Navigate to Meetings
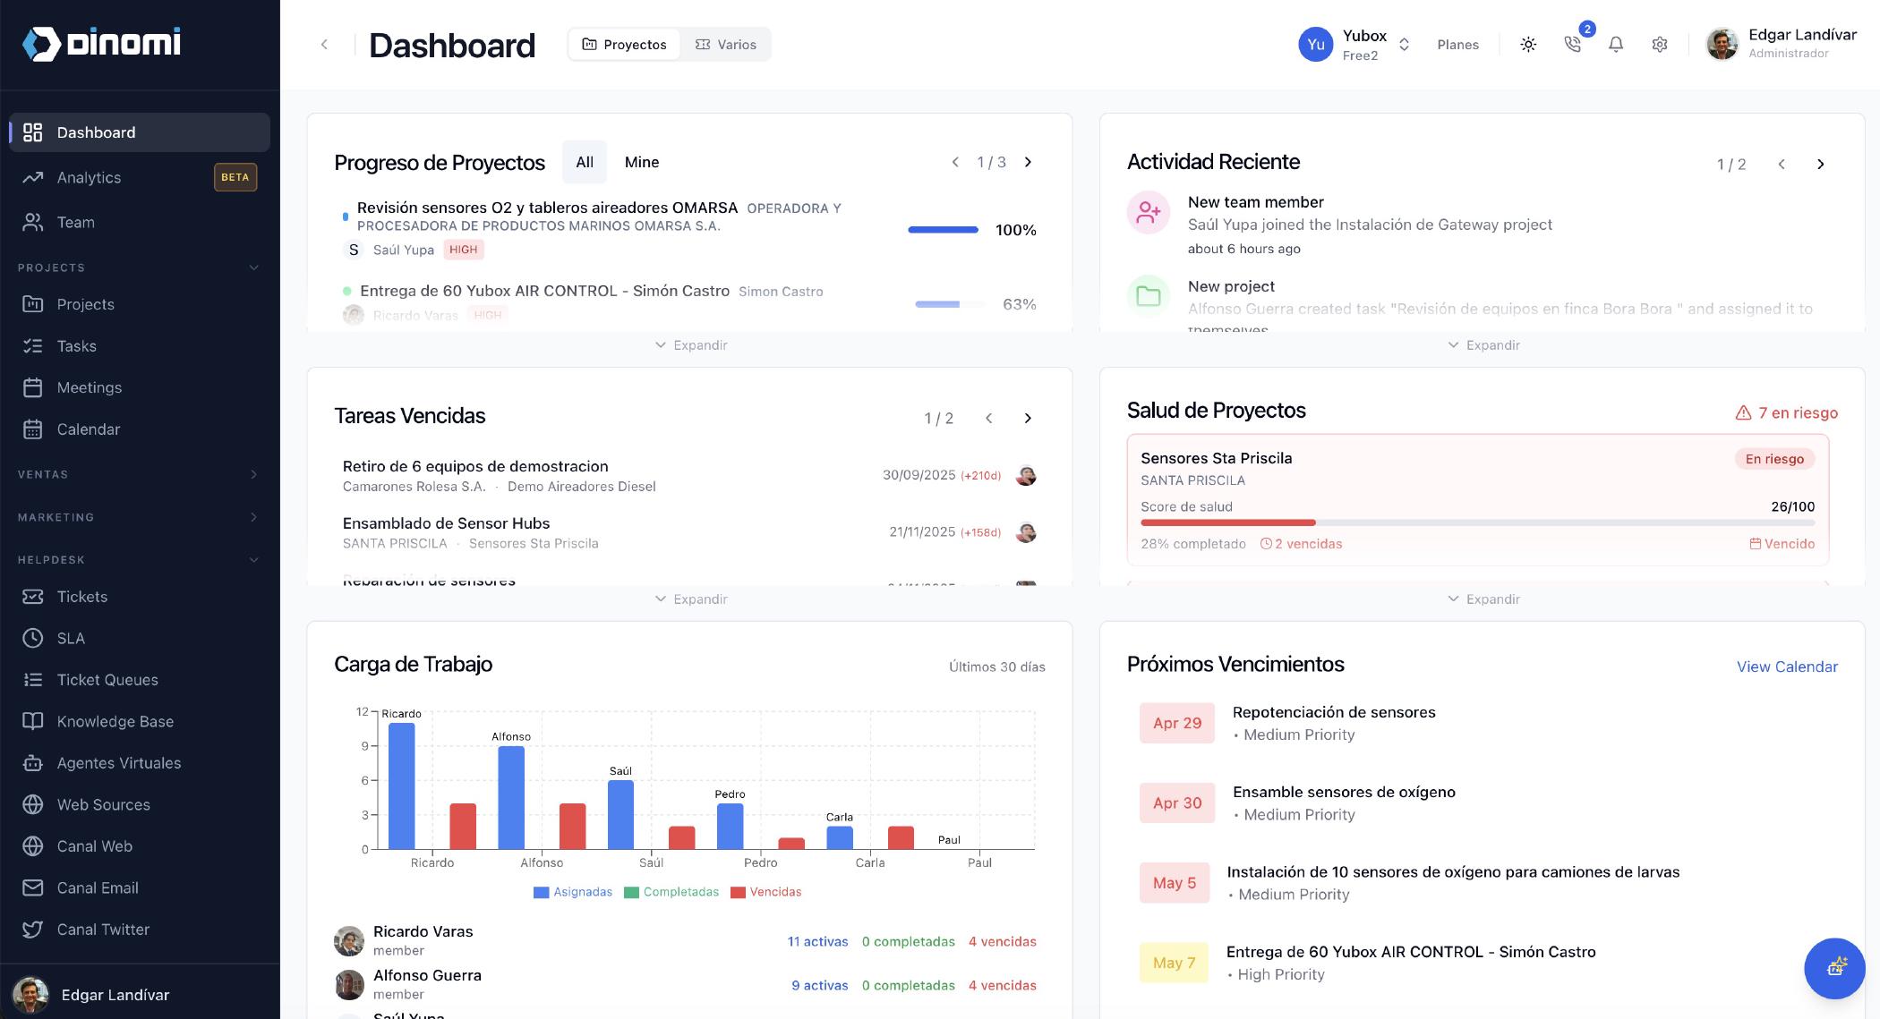The width and height of the screenshot is (1880, 1019). point(140,387)
